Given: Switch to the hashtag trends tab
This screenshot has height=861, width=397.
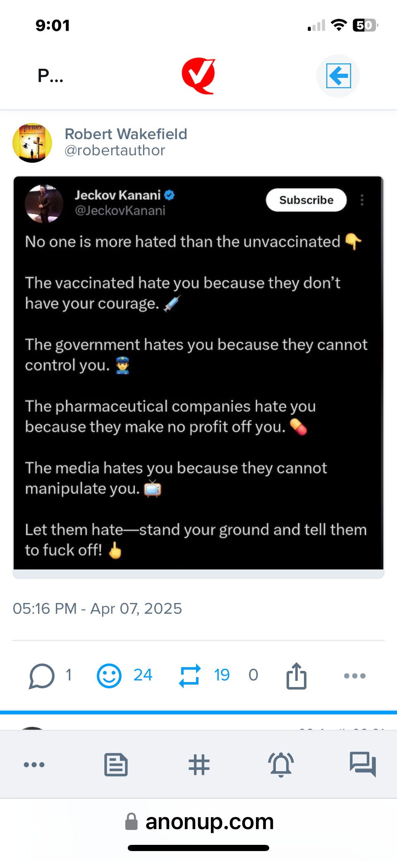Looking at the screenshot, I should (x=199, y=765).
